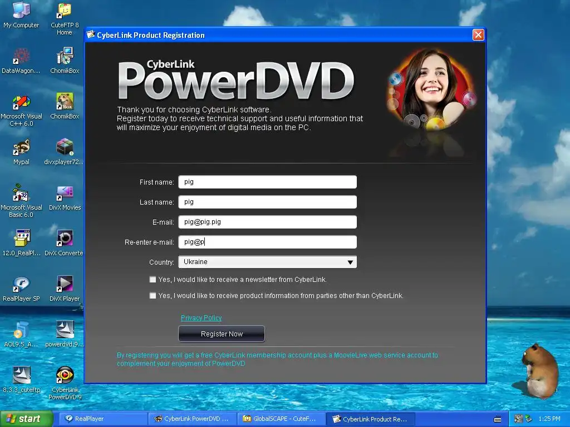Switch to GlobalSCAPE CuteFTP taskbar item
Viewport: 570px width, 427px height.
pyautogui.click(x=282, y=419)
